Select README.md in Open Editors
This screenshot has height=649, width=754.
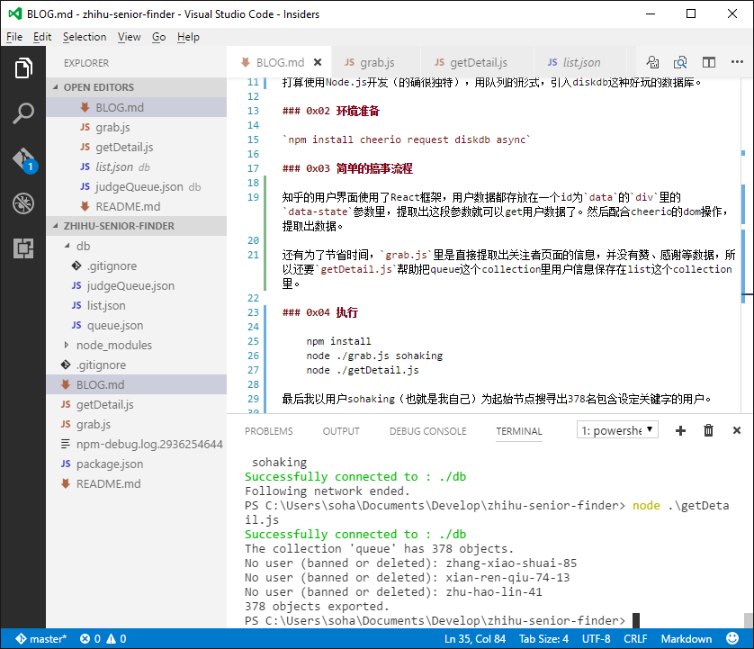137,206
